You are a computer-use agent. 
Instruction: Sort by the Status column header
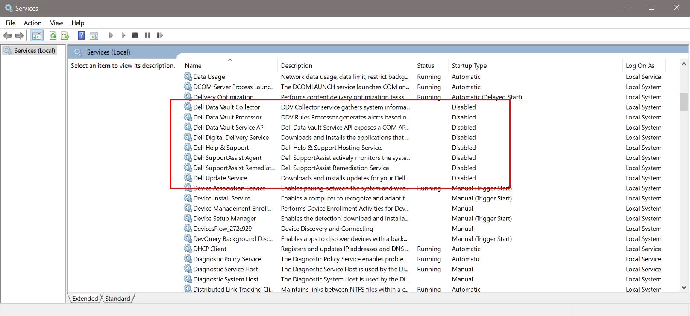click(x=426, y=66)
